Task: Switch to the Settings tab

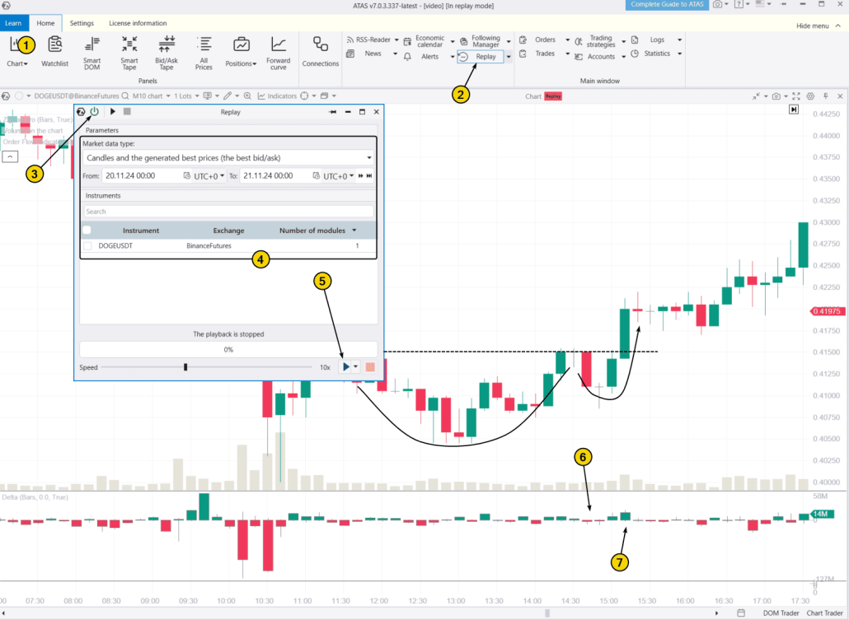Action: coord(82,23)
